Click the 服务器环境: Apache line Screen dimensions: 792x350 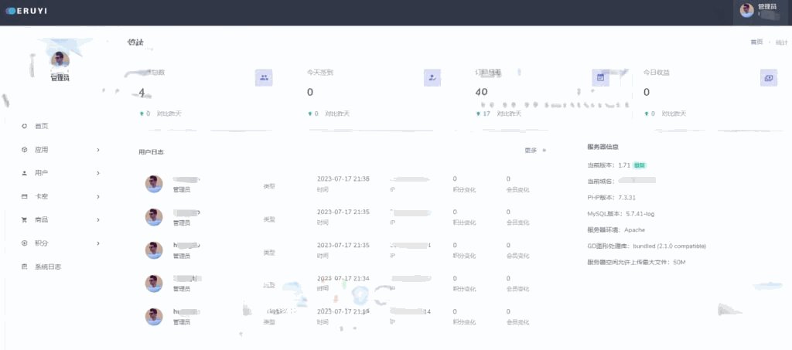coord(616,230)
